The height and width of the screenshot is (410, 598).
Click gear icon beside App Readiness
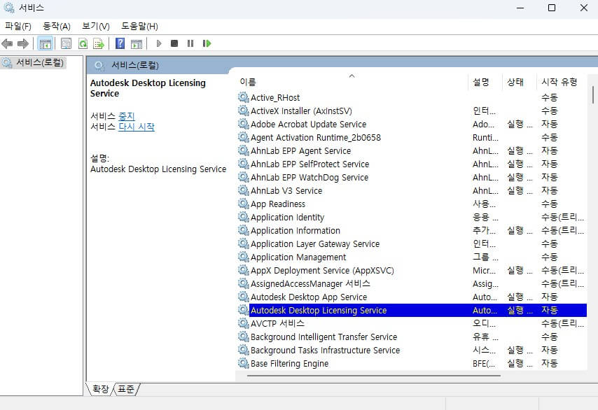click(x=243, y=204)
